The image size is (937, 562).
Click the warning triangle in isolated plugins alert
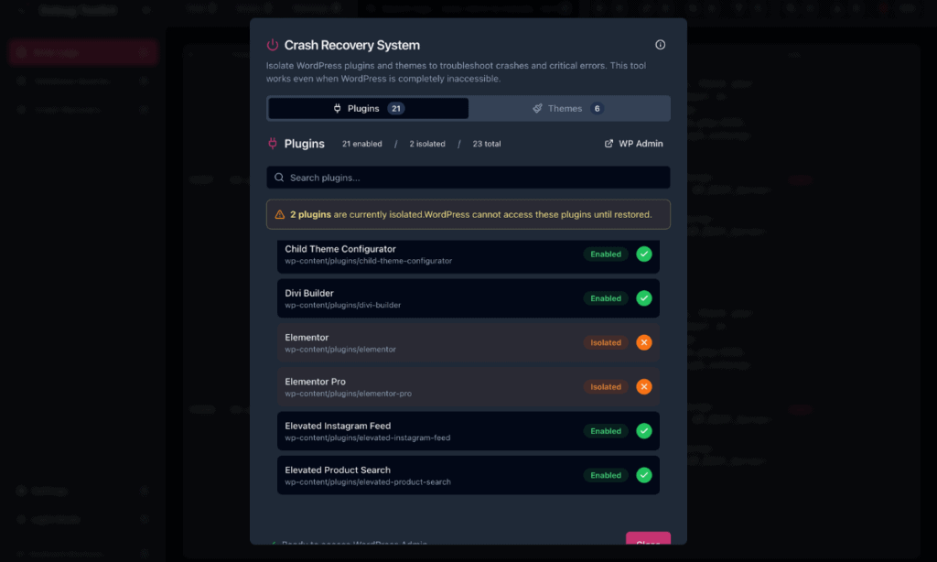pyautogui.click(x=280, y=214)
